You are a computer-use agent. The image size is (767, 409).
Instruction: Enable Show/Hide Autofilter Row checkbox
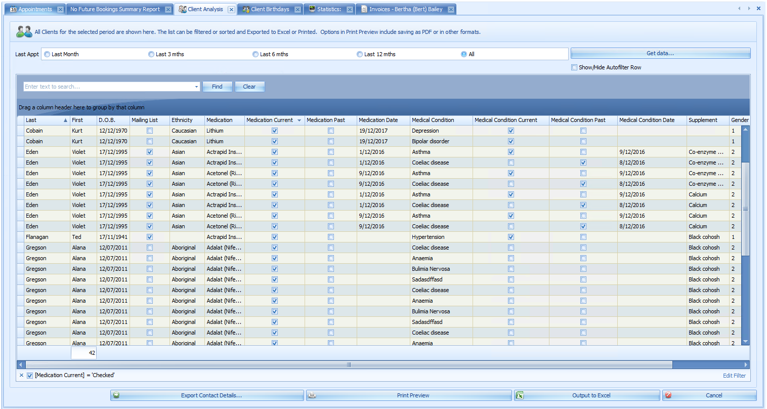point(574,67)
